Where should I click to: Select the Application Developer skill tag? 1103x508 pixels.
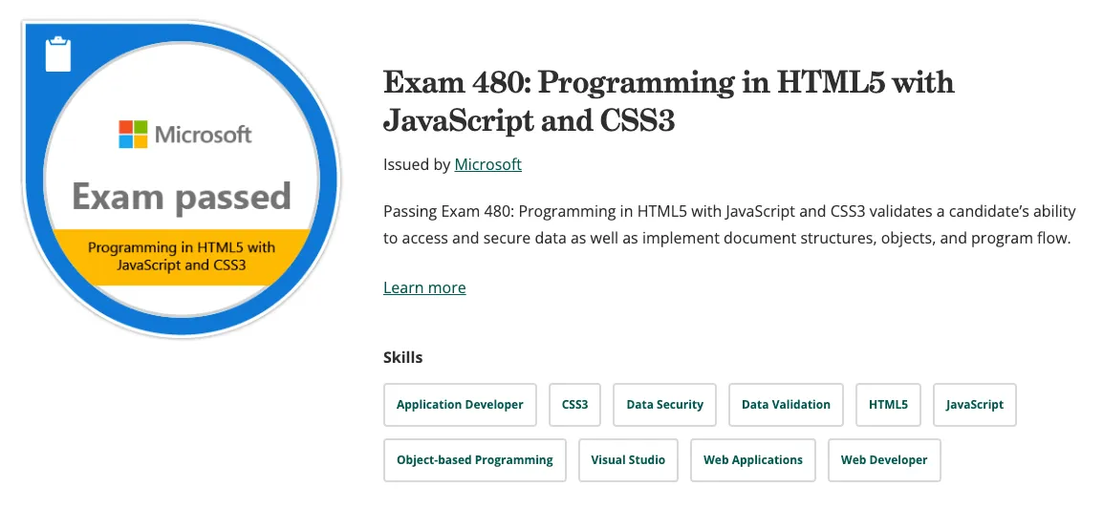click(460, 404)
